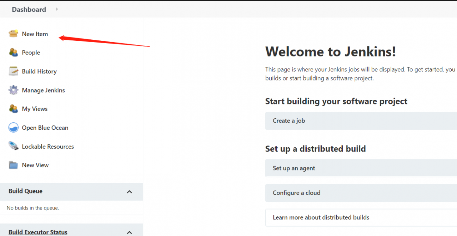Click the People icon in sidebar
This screenshot has height=236, width=457.
tap(13, 53)
